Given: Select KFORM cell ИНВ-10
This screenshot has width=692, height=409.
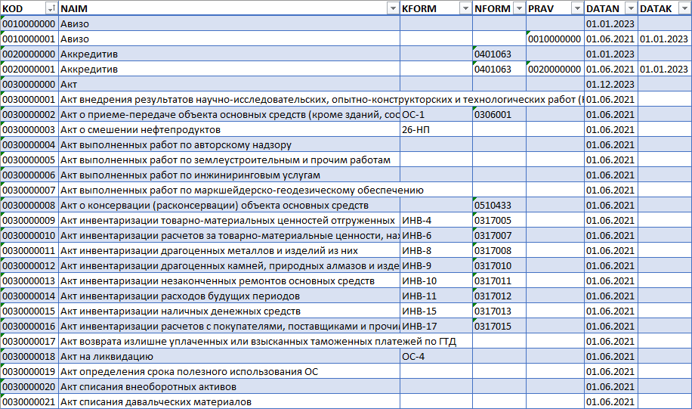Looking at the screenshot, I should [x=436, y=281].
